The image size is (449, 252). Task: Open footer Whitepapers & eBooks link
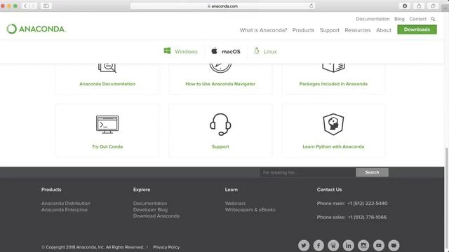(250, 210)
